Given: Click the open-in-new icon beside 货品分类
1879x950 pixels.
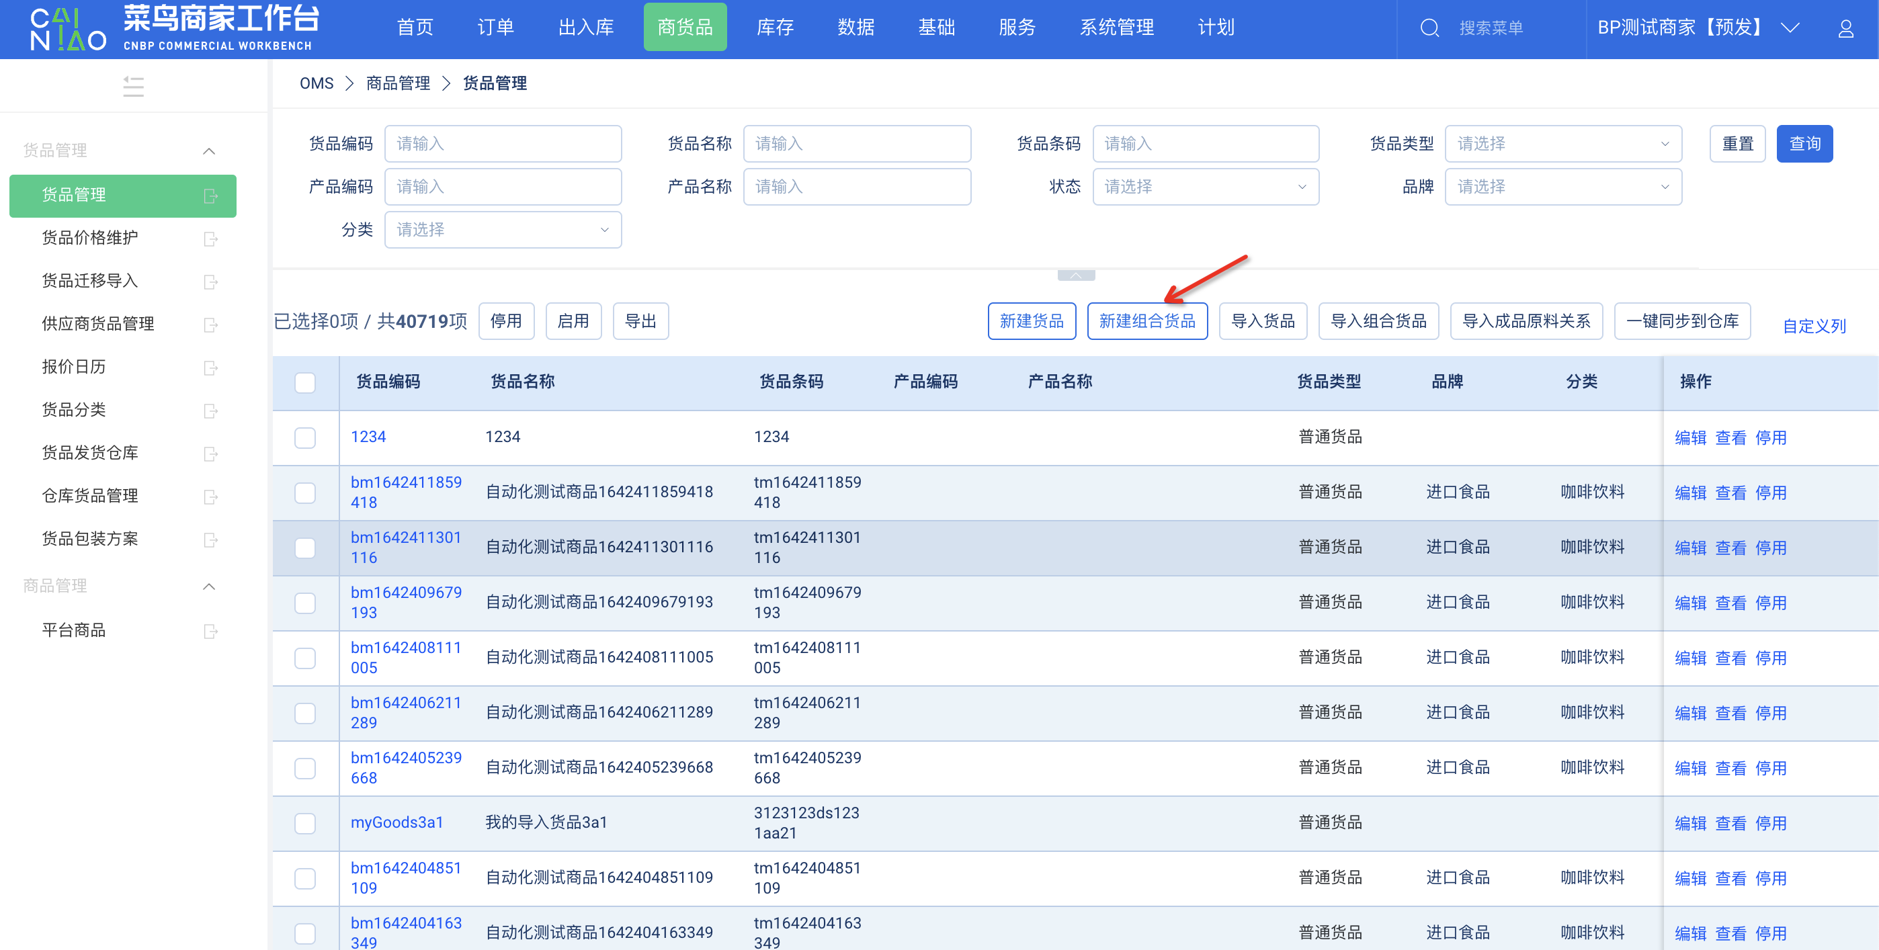Looking at the screenshot, I should (211, 411).
